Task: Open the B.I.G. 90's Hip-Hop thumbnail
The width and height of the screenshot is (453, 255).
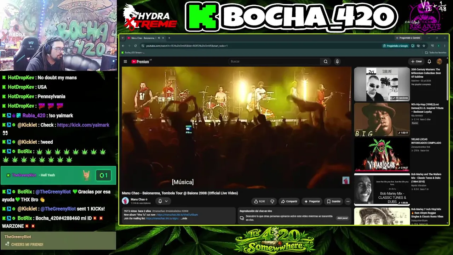Action: [382, 119]
